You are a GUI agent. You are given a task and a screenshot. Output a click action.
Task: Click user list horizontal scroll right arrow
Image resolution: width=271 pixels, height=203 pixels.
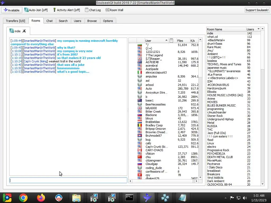(x=197, y=181)
